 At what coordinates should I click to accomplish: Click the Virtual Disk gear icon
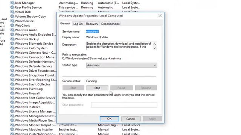coord(12,12)
